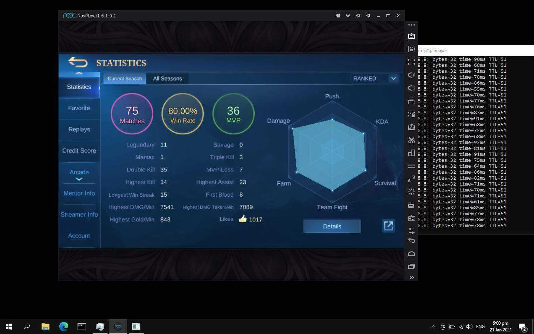Open the Nox theme (shirt) icon
This screenshot has width=534, height=334.
[x=338, y=16]
